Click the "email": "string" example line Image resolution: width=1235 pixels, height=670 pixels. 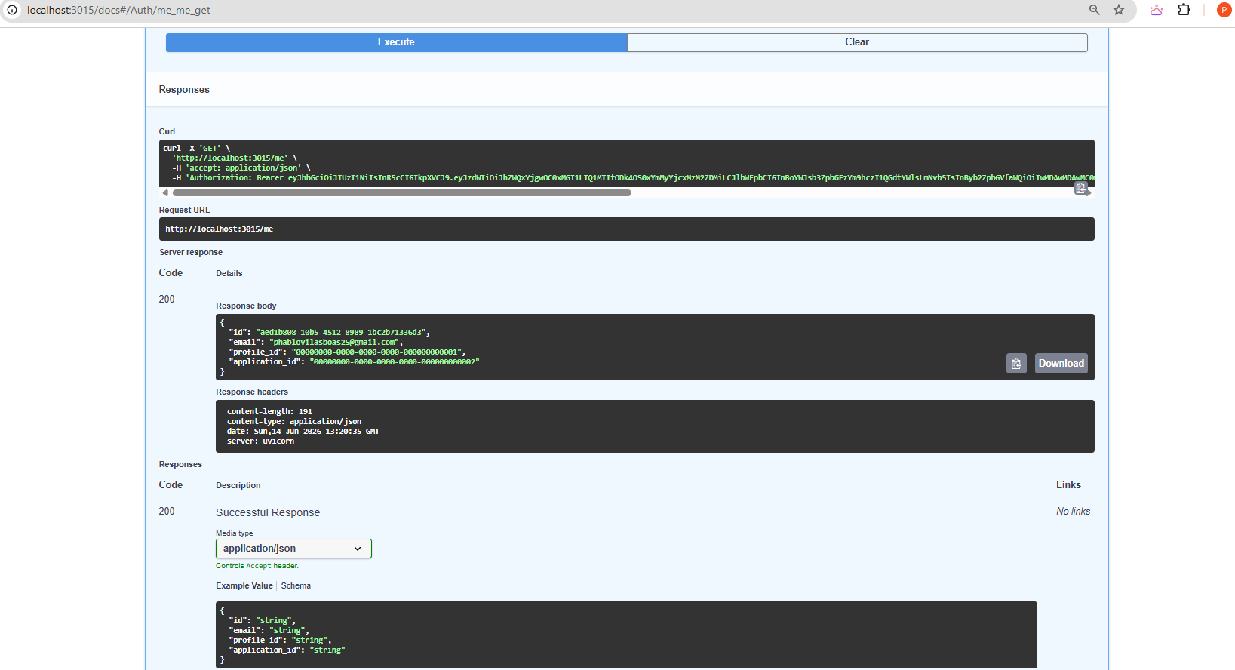click(269, 630)
